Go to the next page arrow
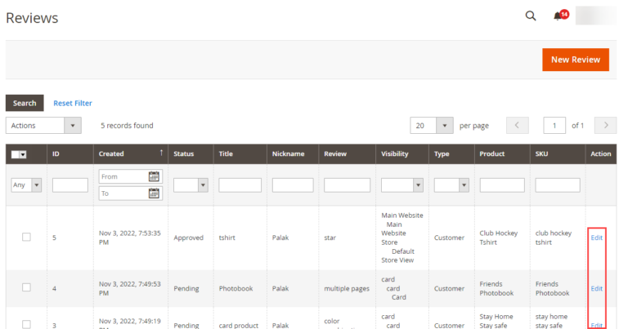This screenshot has height=329, width=628. [x=605, y=126]
